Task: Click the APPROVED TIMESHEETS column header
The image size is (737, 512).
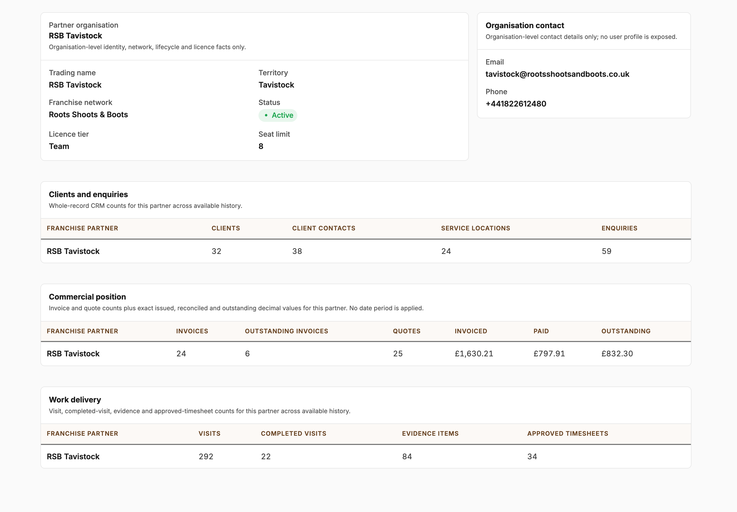Action: 568,433
